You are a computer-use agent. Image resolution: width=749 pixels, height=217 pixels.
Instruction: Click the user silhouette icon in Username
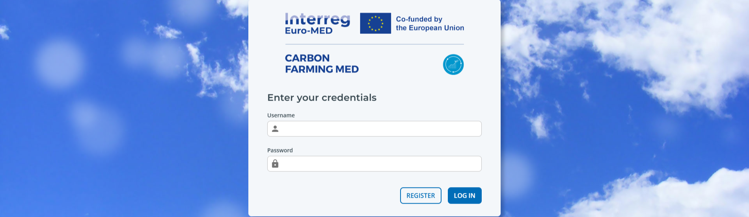pos(275,129)
